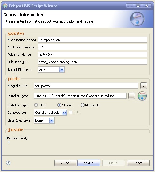Image resolution: width=155 pixels, height=172 pixels.
Task: Select the Silent installer type
Action: (x=40, y=105)
